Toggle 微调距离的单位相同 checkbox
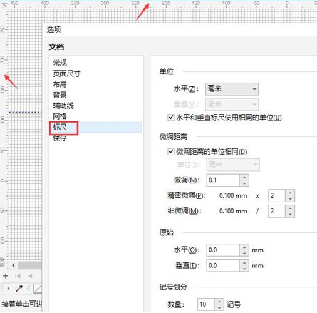This screenshot has width=317, height=313. pos(170,151)
